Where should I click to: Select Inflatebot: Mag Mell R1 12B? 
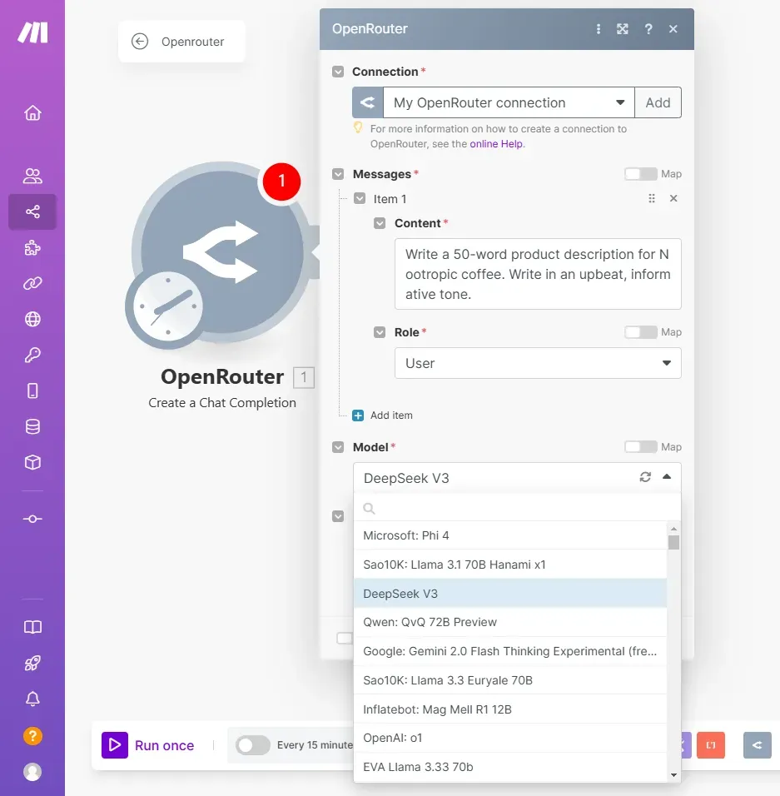click(x=510, y=709)
